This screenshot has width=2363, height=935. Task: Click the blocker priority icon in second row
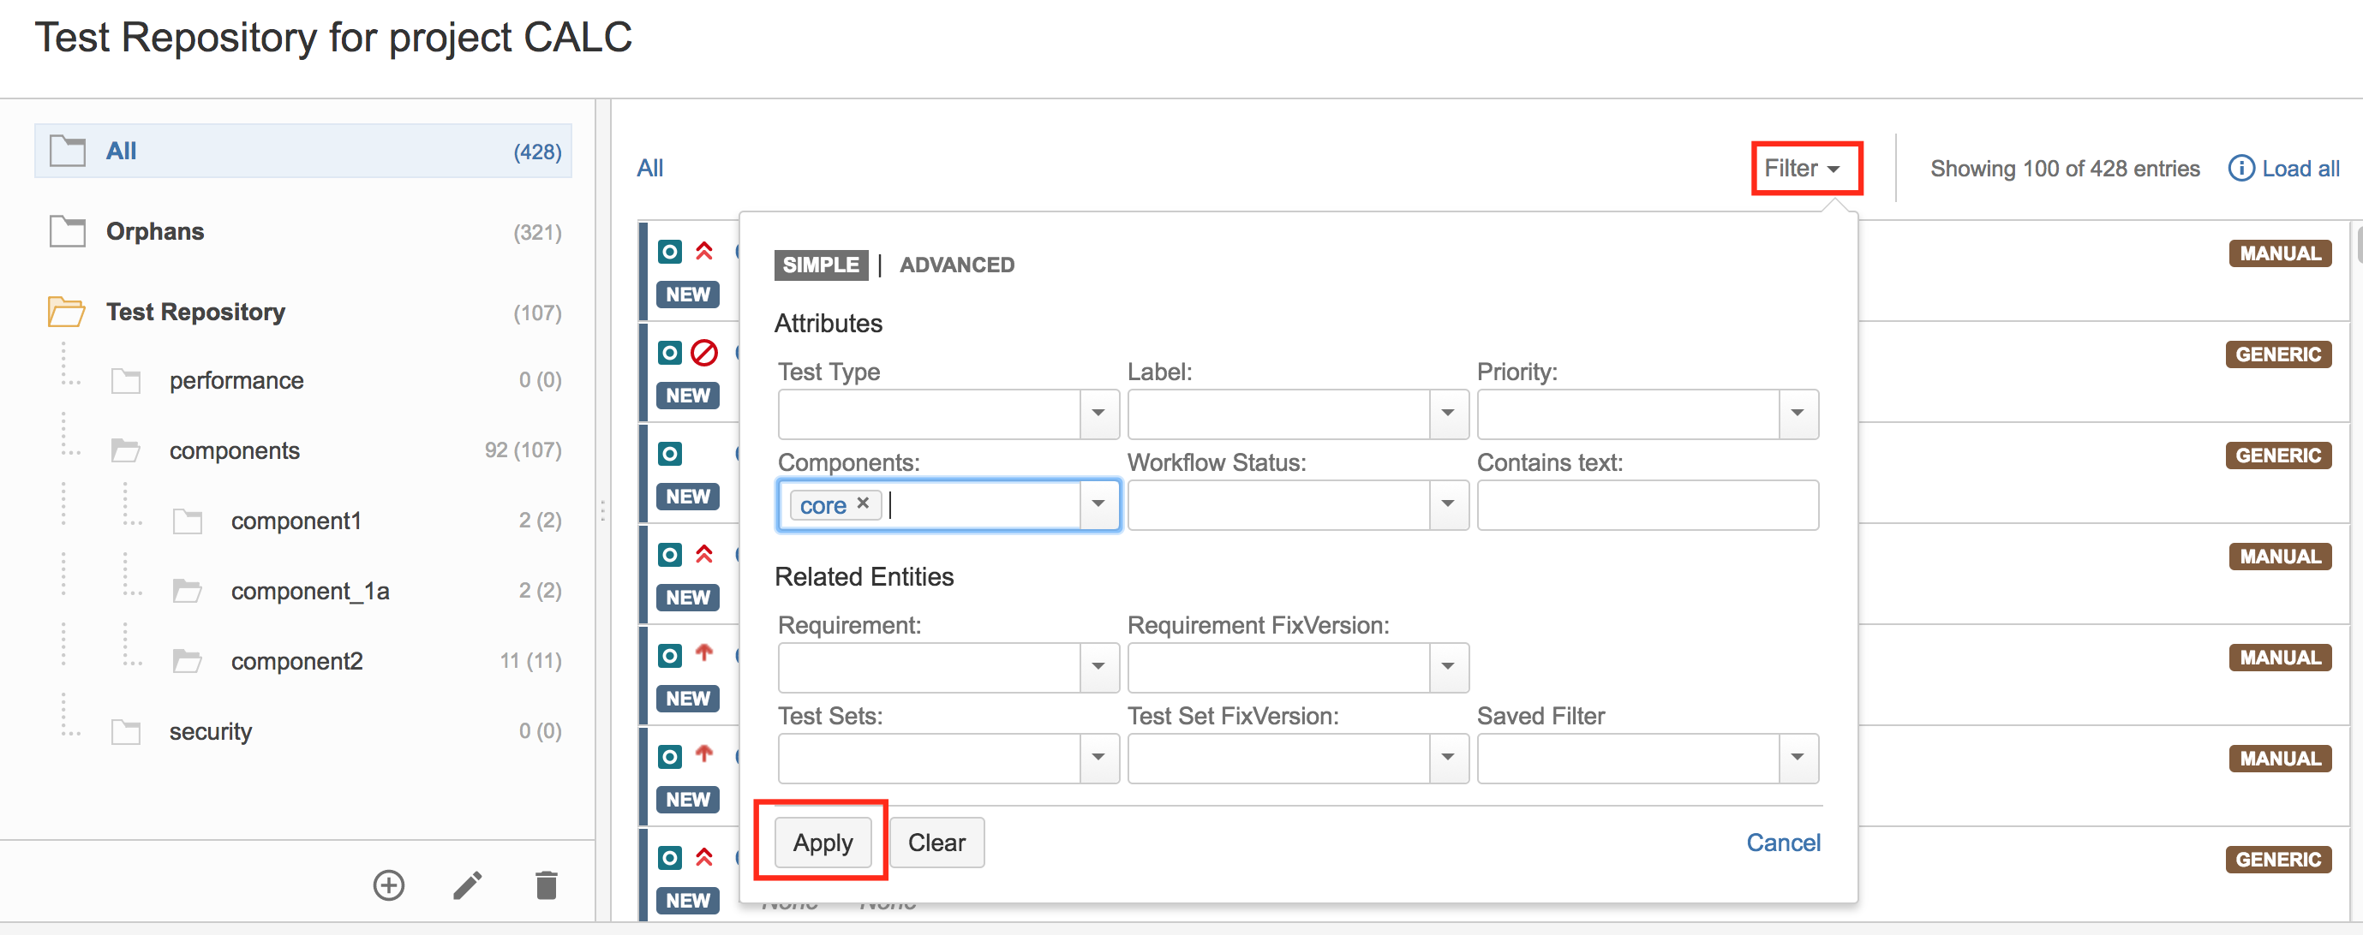pyautogui.click(x=703, y=353)
